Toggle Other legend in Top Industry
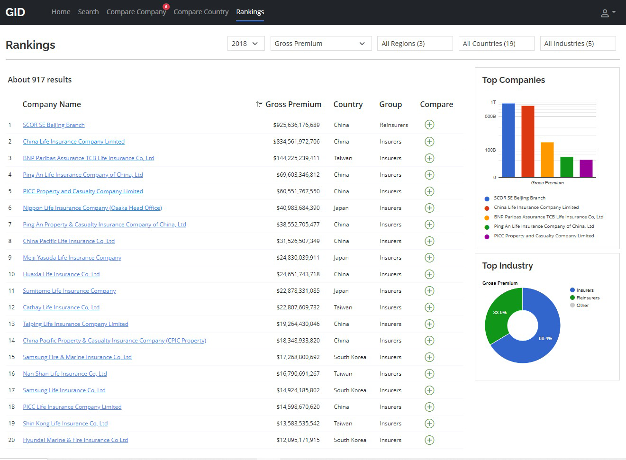The width and height of the screenshot is (626, 460). (580, 306)
